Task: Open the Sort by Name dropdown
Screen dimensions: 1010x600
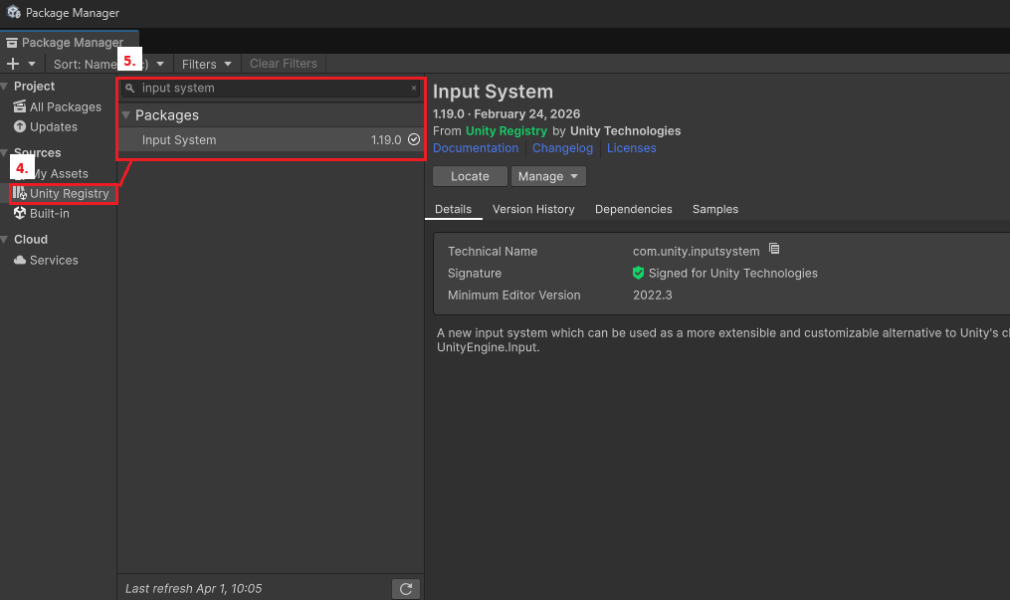Action: [x=108, y=64]
